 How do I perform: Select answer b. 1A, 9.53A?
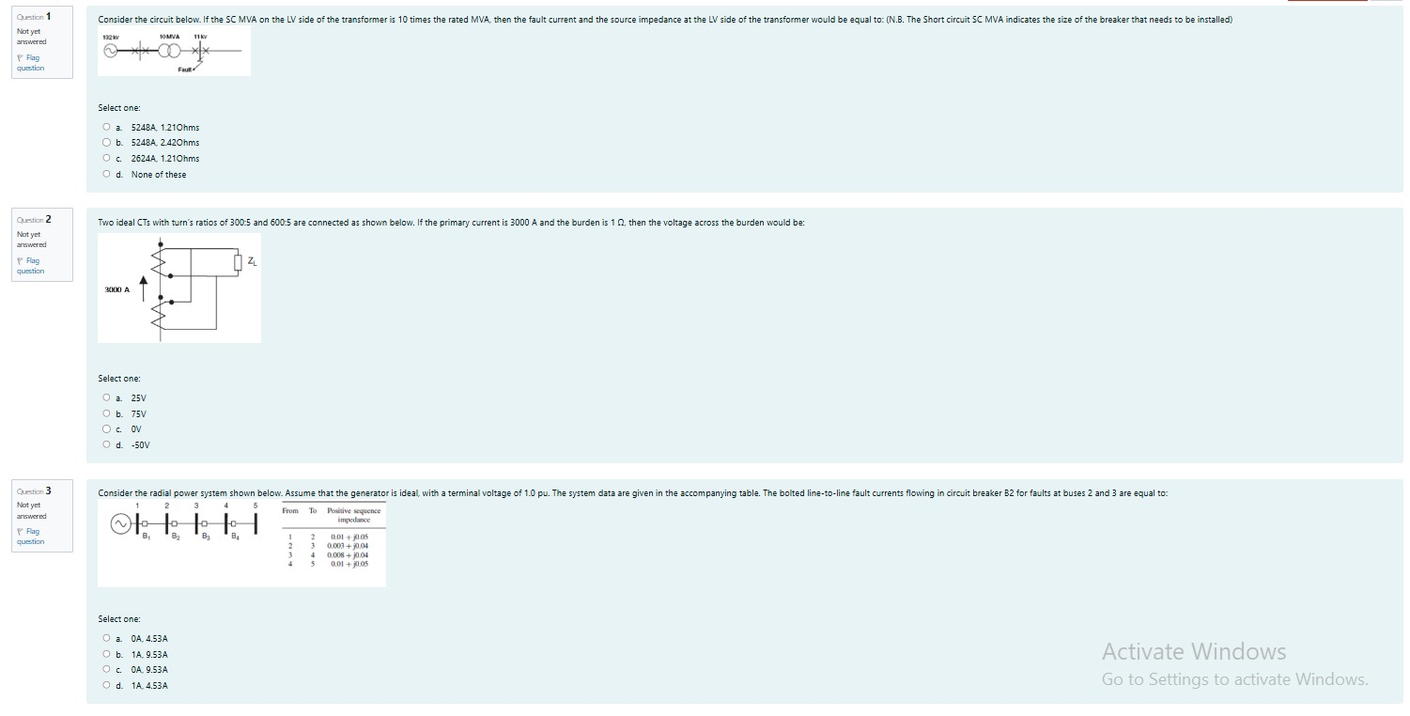point(108,655)
